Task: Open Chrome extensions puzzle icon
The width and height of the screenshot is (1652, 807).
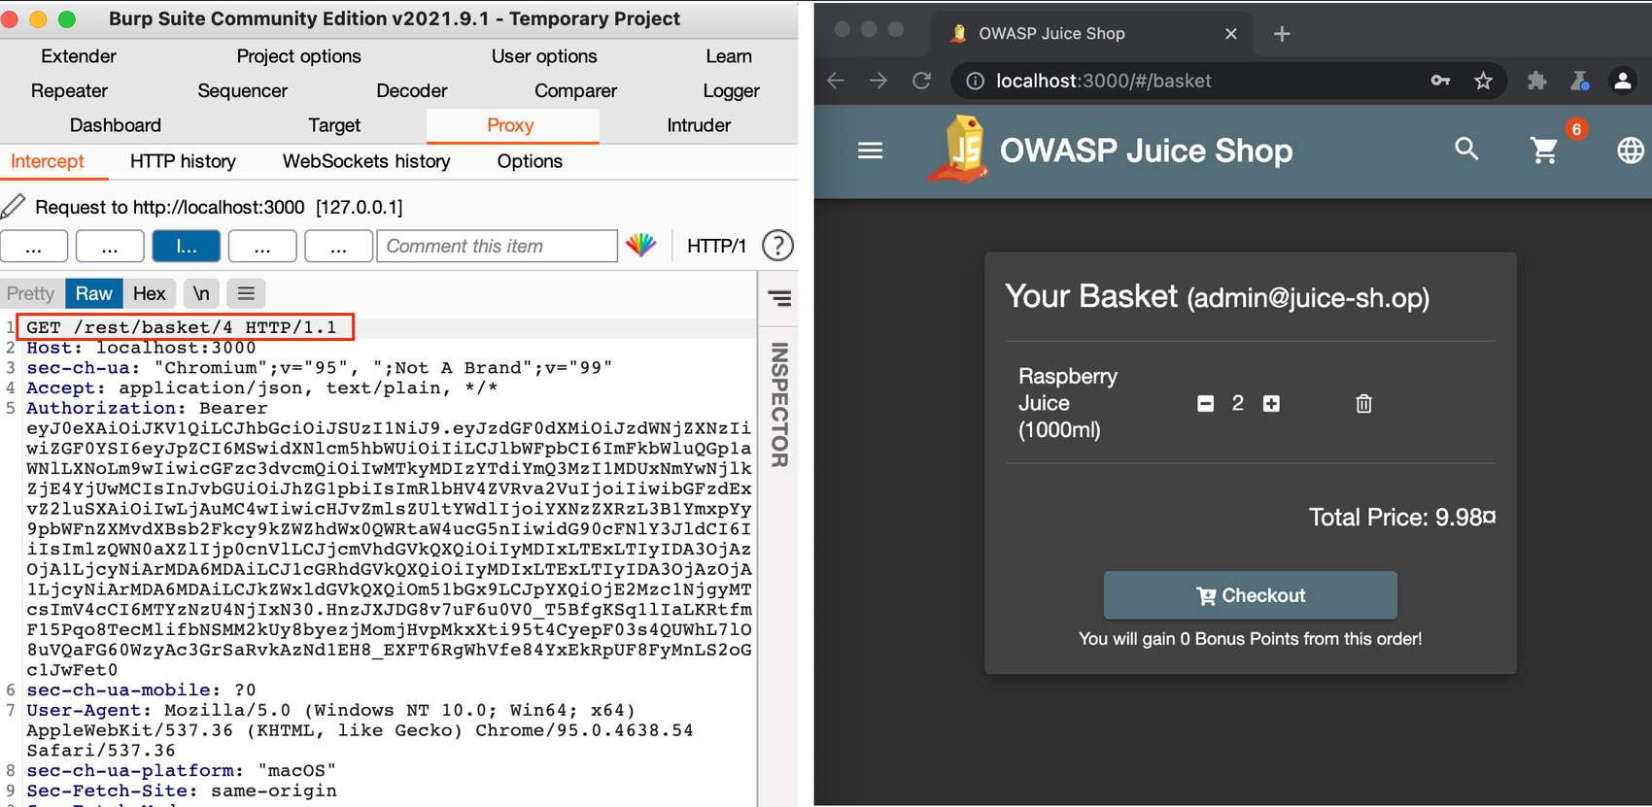Action: point(1536,81)
